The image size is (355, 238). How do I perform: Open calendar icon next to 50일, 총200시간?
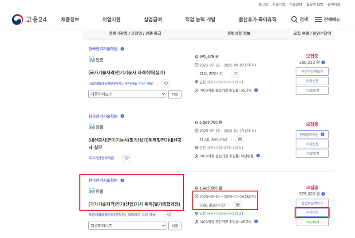point(237,205)
